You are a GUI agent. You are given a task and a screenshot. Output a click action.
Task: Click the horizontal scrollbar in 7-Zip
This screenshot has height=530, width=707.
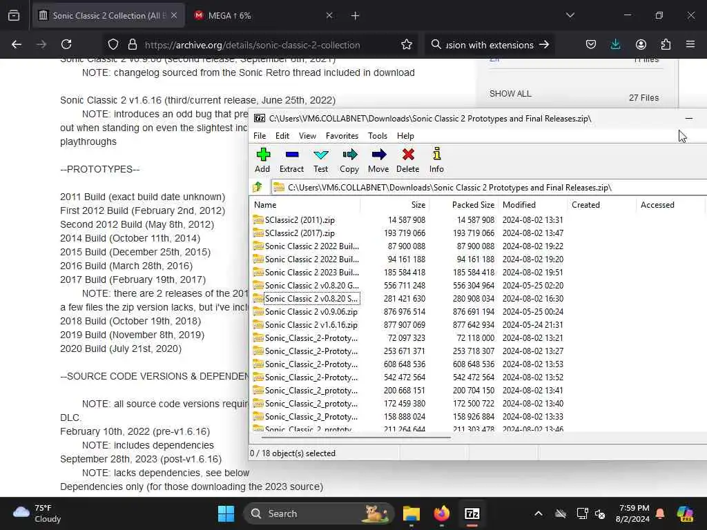356,437
